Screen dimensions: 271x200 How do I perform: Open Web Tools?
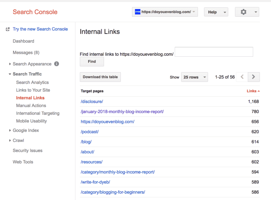pos(23,162)
